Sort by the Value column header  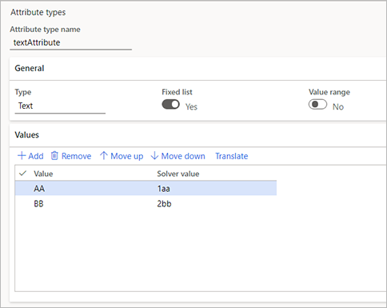point(43,174)
